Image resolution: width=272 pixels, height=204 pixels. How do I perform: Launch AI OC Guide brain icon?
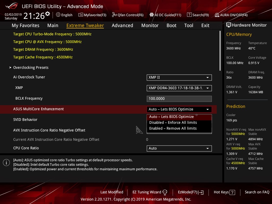tap(152, 15)
